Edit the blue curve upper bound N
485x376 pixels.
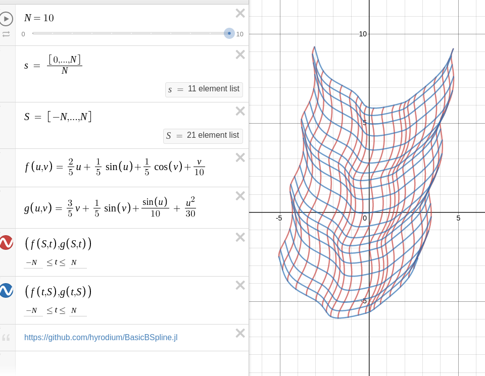pyautogui.click(x=77, y=310)
